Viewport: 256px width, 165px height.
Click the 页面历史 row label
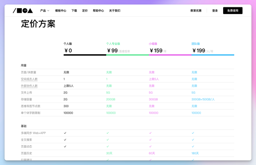click(26, 153)
